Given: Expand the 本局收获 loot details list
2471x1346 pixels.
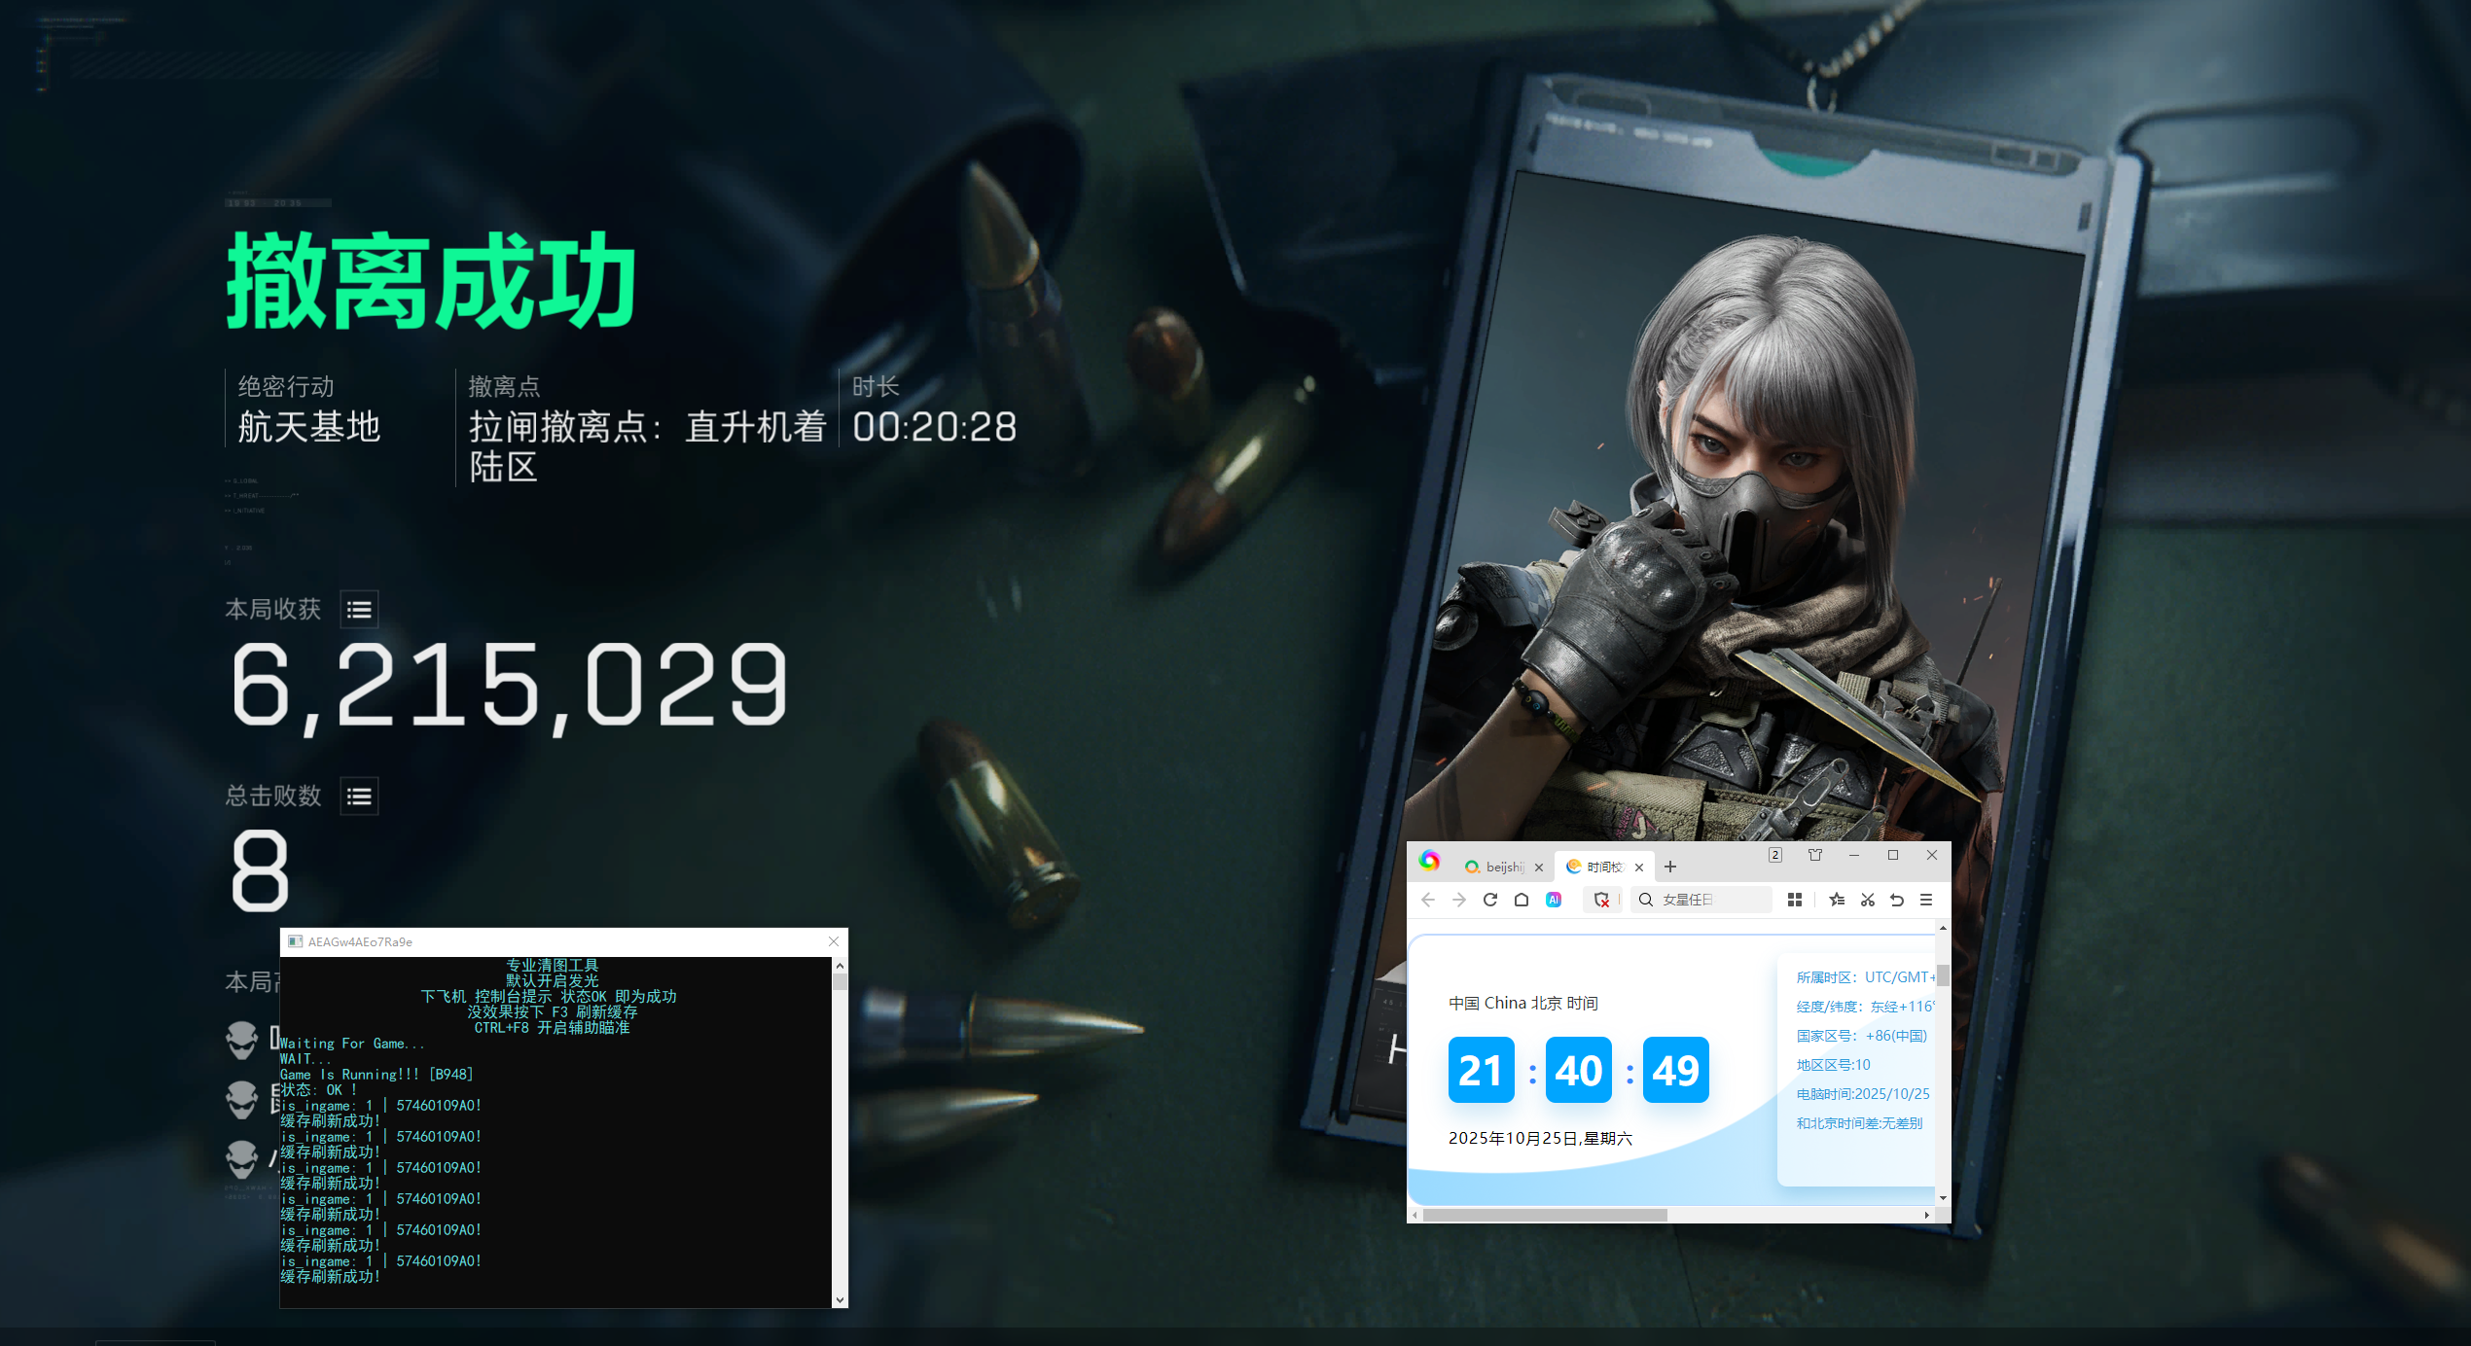Looking at the screenshot, I should (x=359, y=610).
